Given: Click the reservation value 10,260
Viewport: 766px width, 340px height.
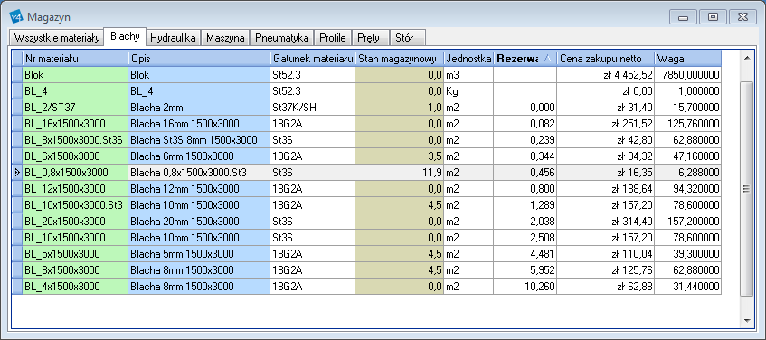Looking at the screenshot, I should pyautogui.click(x=525, y=287).
